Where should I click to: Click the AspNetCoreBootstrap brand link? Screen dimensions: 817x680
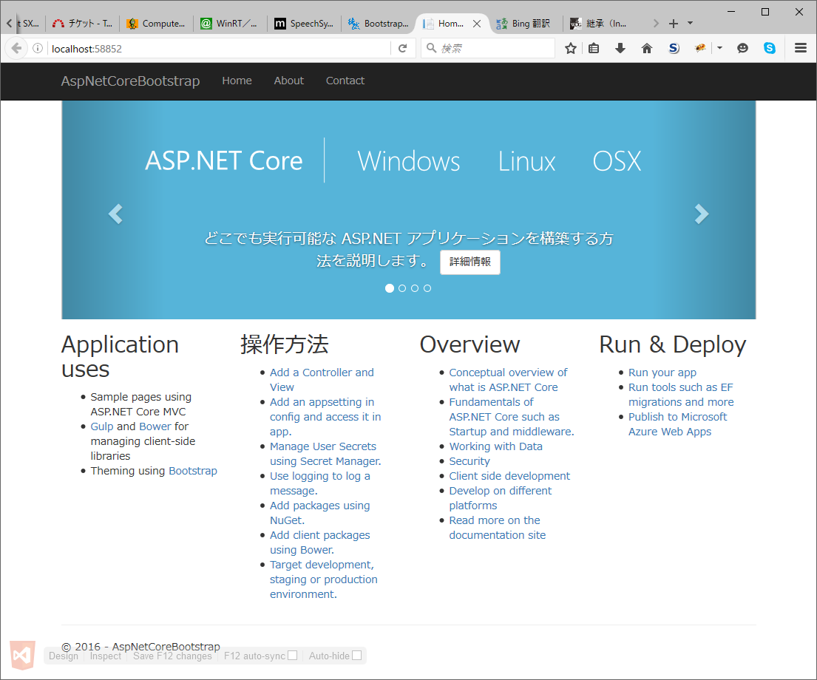tap(130, 81)
